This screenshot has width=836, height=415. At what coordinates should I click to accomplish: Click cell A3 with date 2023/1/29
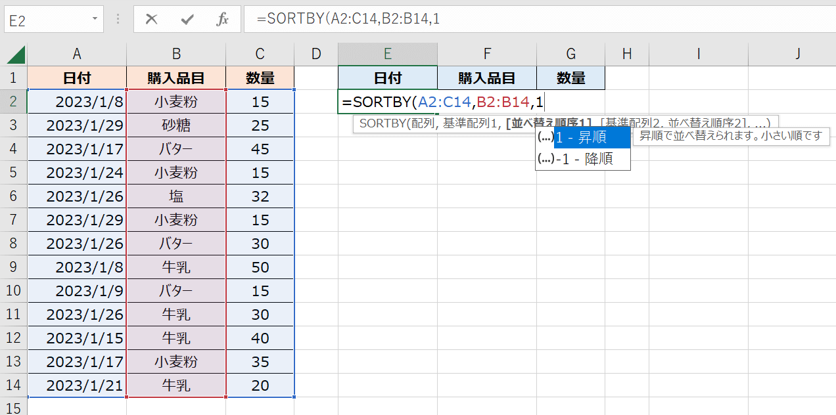(x=78, y=125)
